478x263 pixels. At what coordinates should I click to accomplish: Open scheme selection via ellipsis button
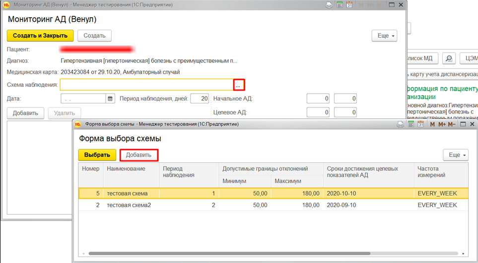coord(239,85)
